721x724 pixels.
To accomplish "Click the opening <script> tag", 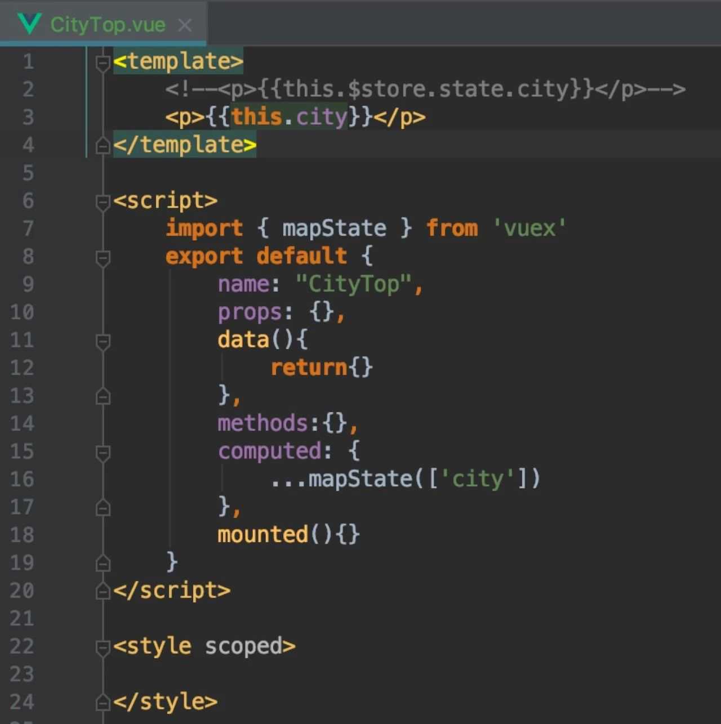I will pos(165,200).
